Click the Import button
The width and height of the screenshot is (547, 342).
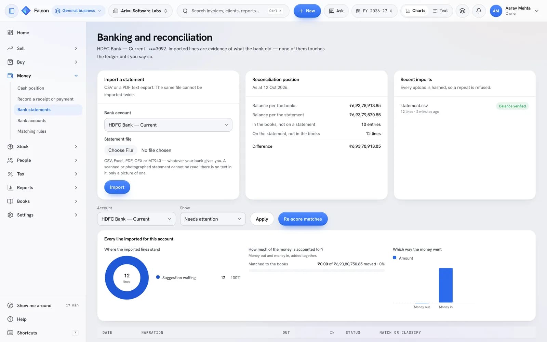click(117, 187)
